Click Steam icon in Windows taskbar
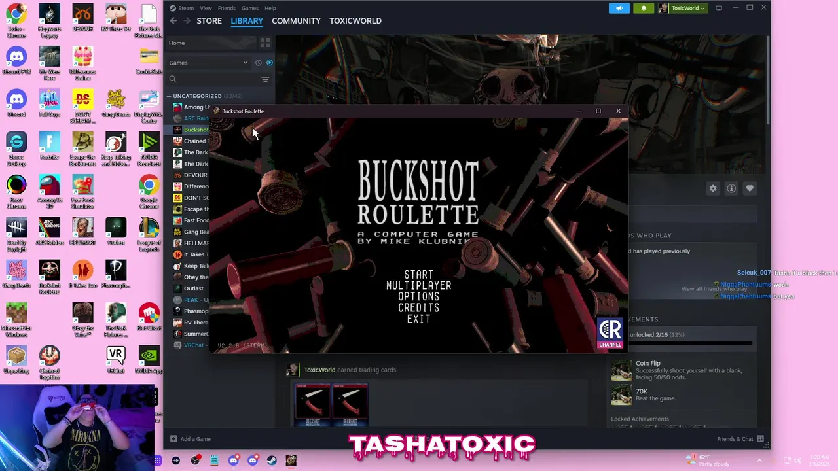This screenshot has width=838, height=471. point(272,461)
